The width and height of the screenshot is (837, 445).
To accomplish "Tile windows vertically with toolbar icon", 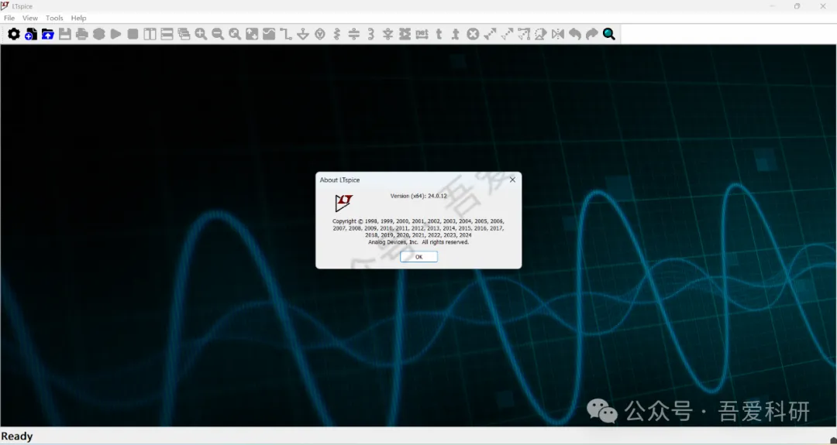I will (150, 34).
